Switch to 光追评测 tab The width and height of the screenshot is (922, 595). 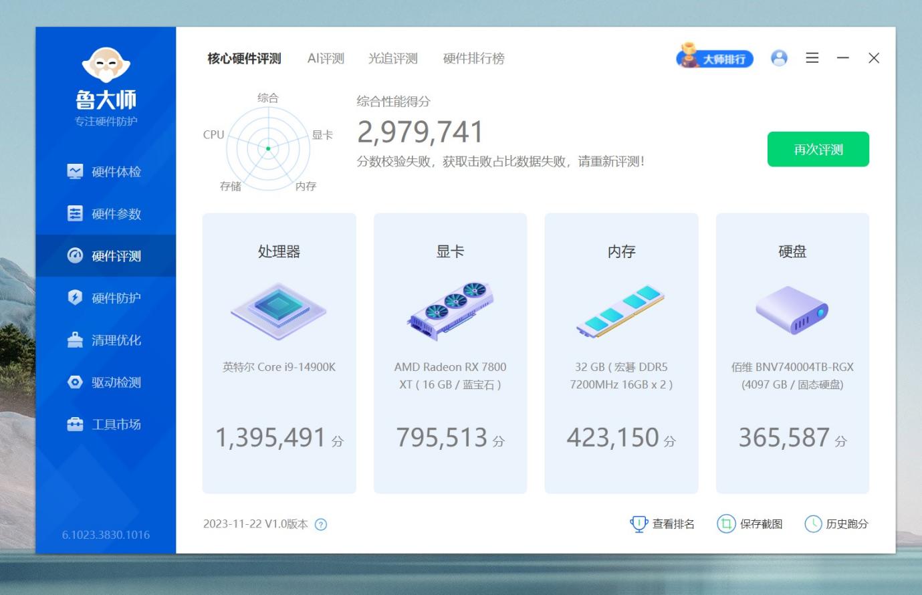(x=393, y=59)
